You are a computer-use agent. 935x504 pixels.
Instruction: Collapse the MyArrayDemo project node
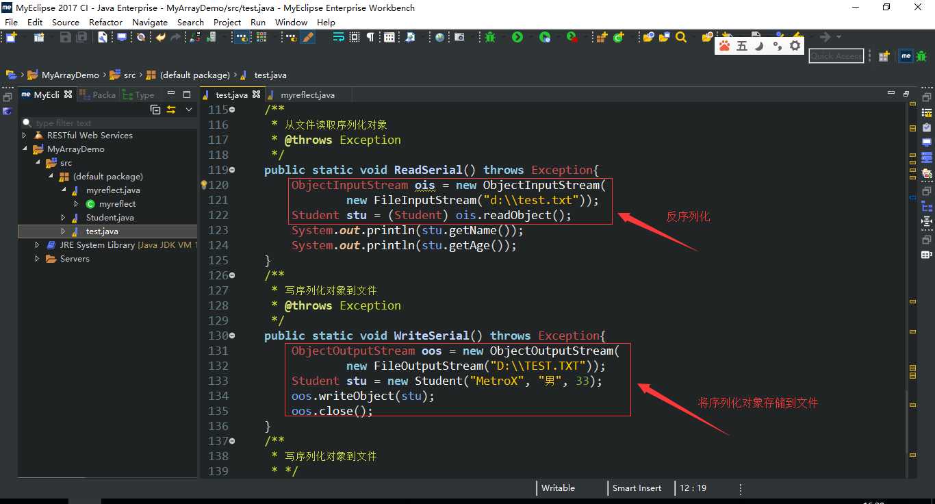pos(25,149)
